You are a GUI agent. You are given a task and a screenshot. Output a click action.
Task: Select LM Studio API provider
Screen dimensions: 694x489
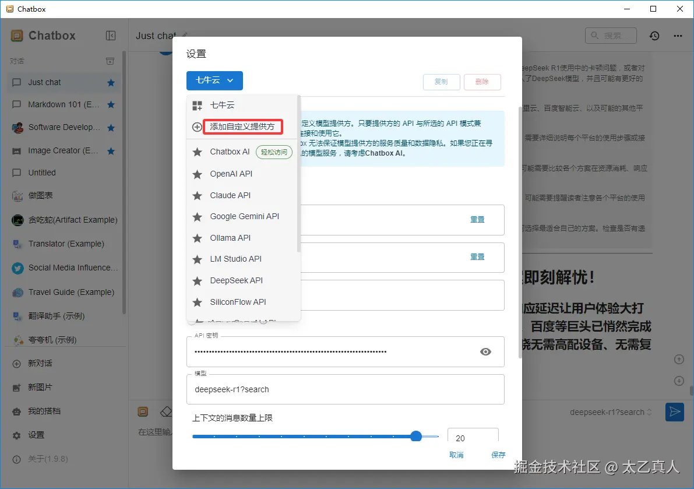click(x=243, y=259)
